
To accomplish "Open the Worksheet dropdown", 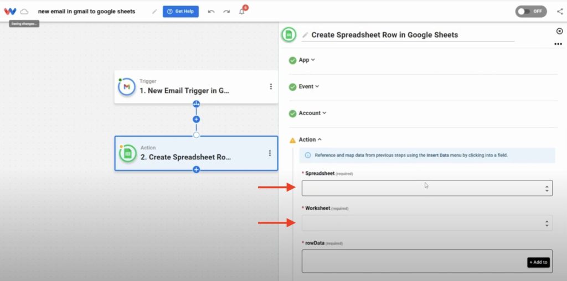I will point(427,223).
